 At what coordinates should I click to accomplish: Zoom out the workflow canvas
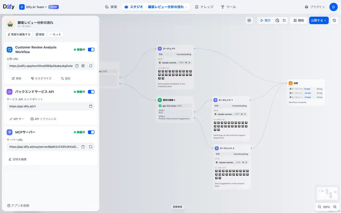click(x=319, y=207)
